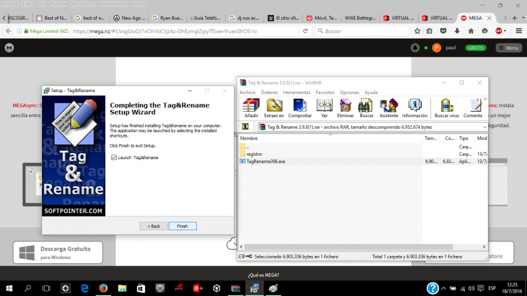Show hidden system tray icons
This screenshot has height=296, width=527.
coord(443,288)
